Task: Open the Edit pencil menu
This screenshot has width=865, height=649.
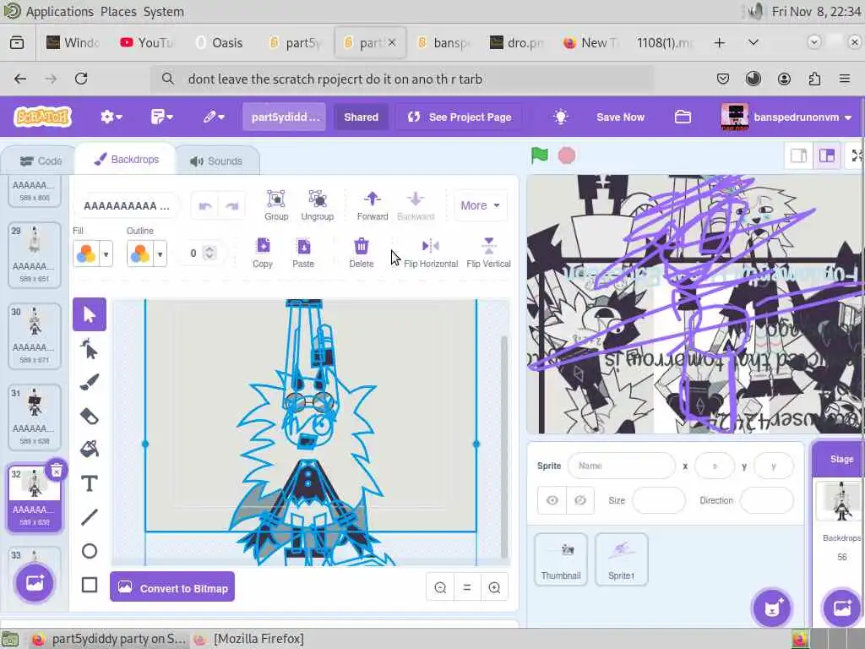Action: [214, 117]
